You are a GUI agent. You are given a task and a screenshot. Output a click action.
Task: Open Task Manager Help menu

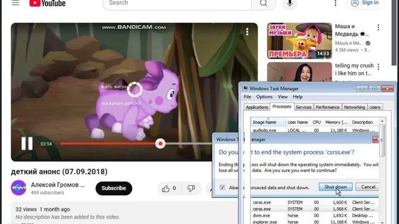tap(297, 97)
